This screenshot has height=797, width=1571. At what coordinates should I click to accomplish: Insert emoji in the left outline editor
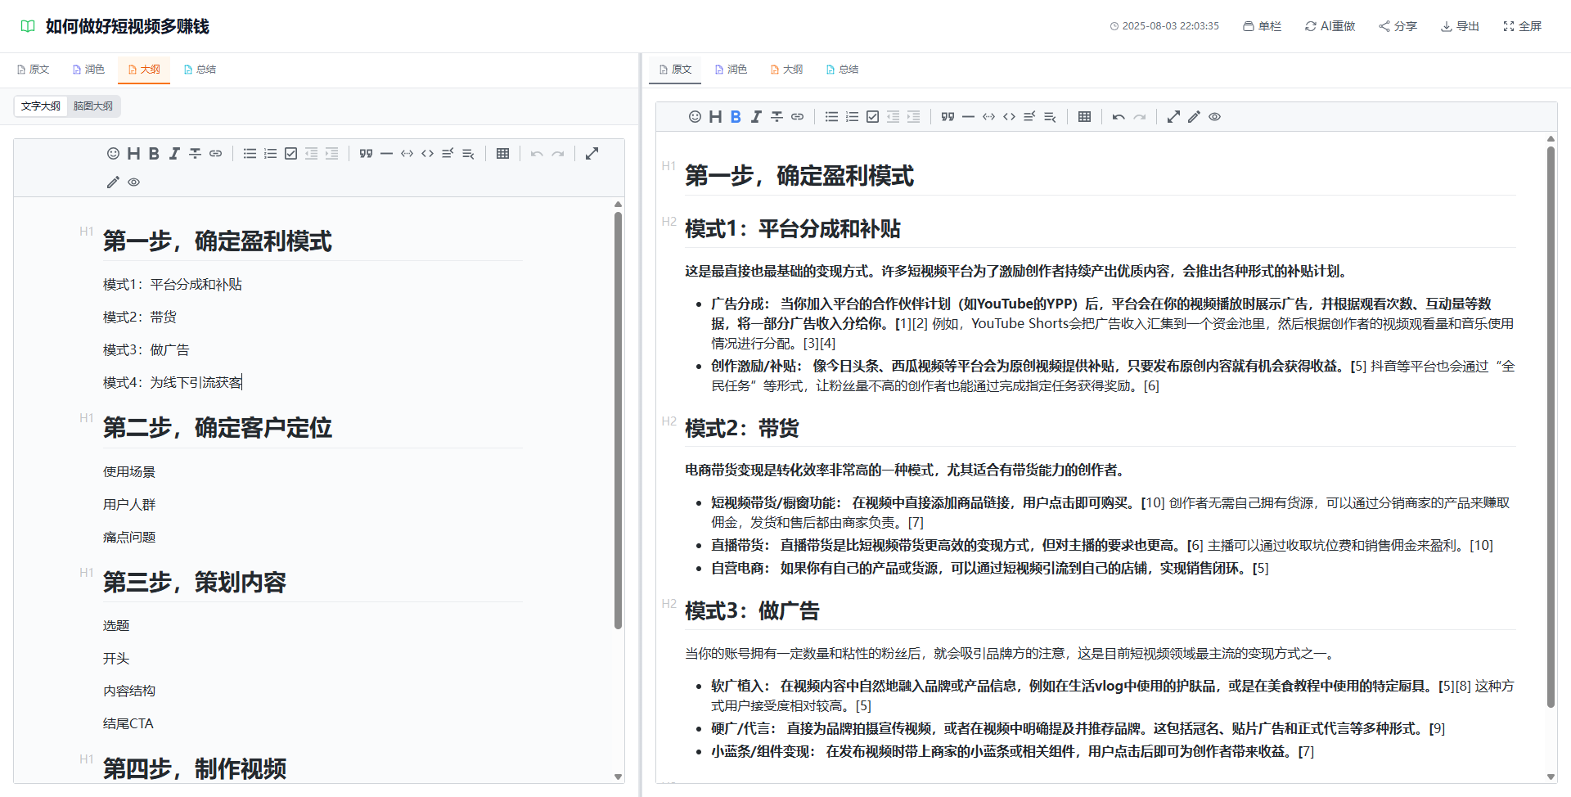[x=113, y=153]
